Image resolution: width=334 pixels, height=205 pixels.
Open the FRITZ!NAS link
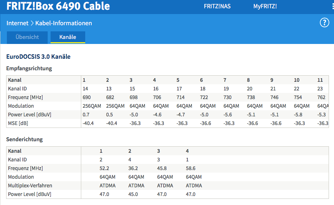pos(217,6)
